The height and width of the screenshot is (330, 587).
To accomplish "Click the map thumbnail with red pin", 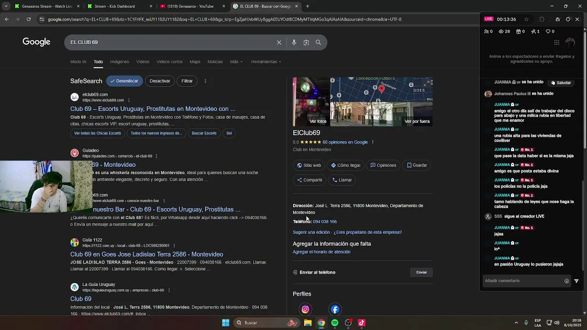I will 381,89.
